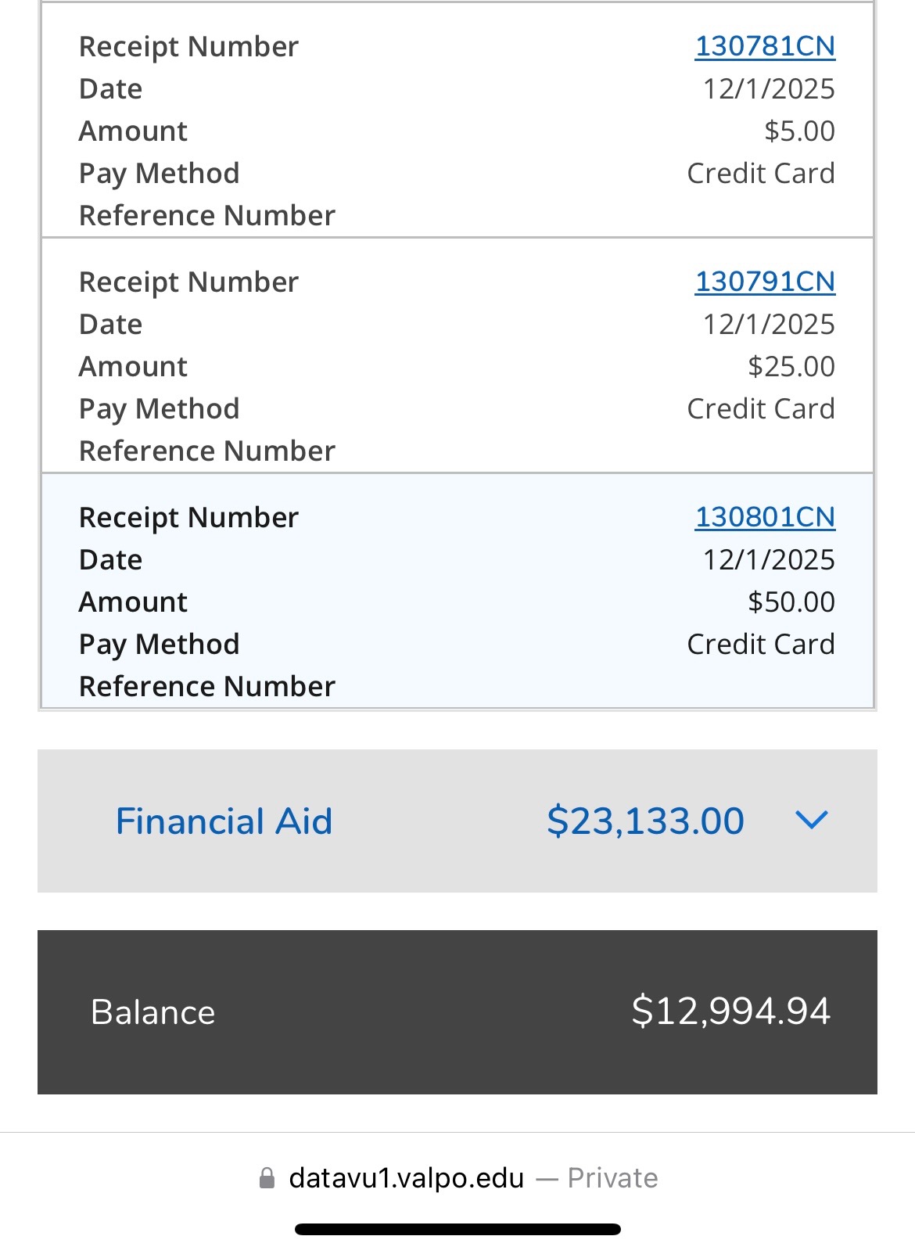Open receipt link 130801CN
The image size is (915, 1254).
coord(765,517)
